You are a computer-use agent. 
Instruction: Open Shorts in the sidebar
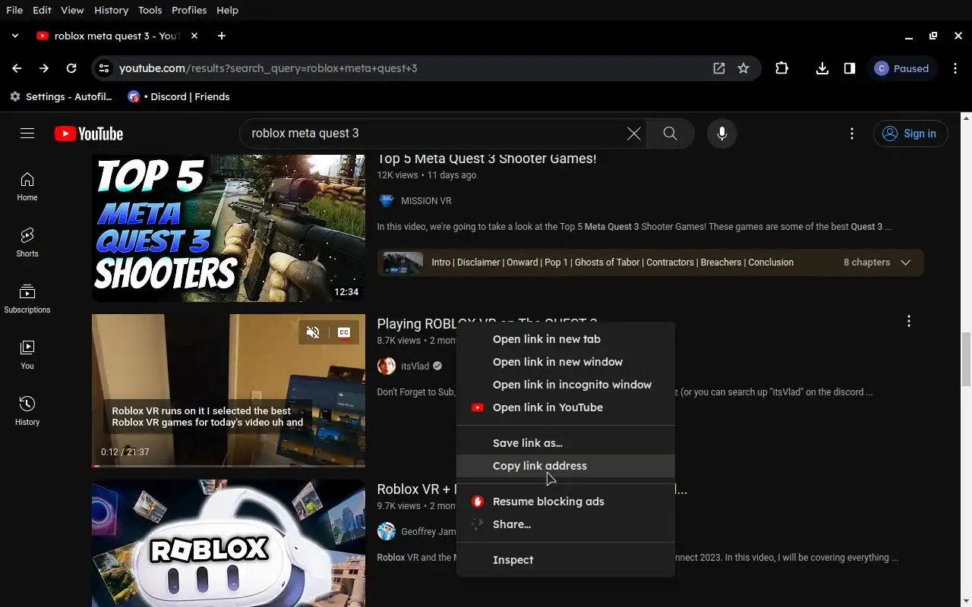coord(27,242)
